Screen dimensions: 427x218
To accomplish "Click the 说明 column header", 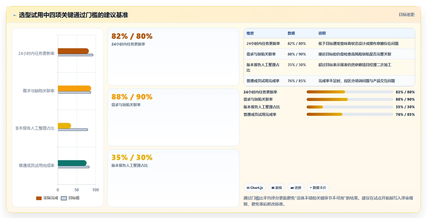I will click(322, 33).
